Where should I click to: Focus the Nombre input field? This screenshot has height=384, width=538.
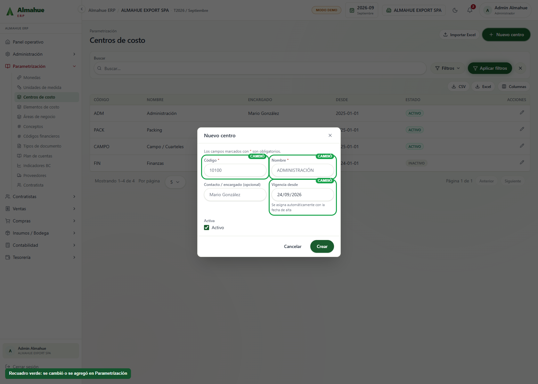pos(303,170)
